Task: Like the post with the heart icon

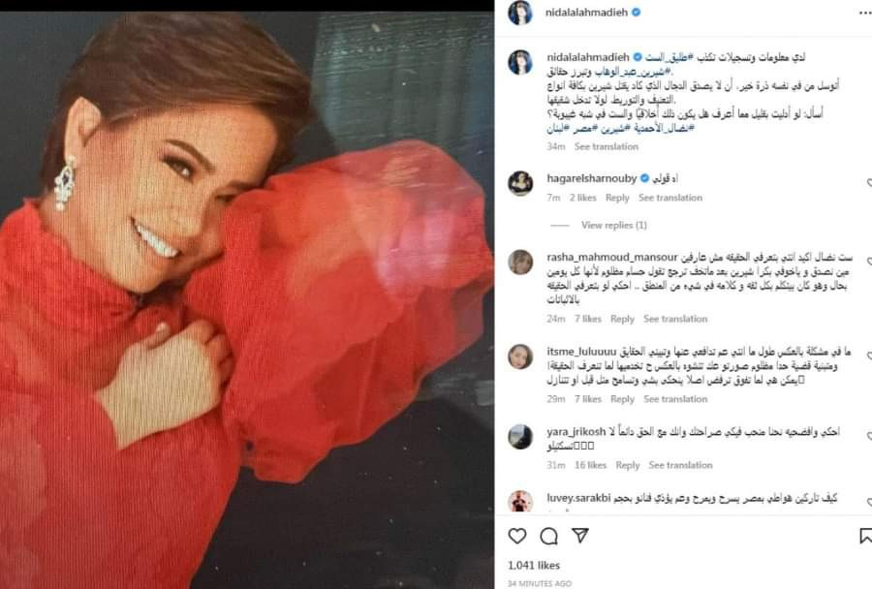Action: [x=517, y=536]
